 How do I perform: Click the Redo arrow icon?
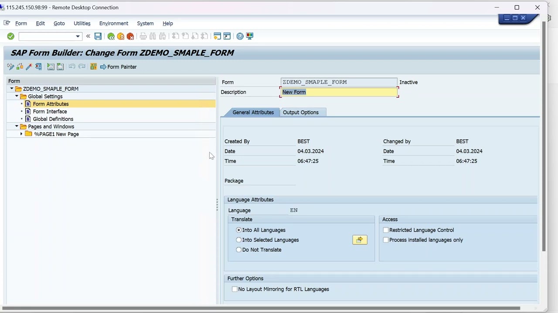pyautogui.click(x=82, y=67)
